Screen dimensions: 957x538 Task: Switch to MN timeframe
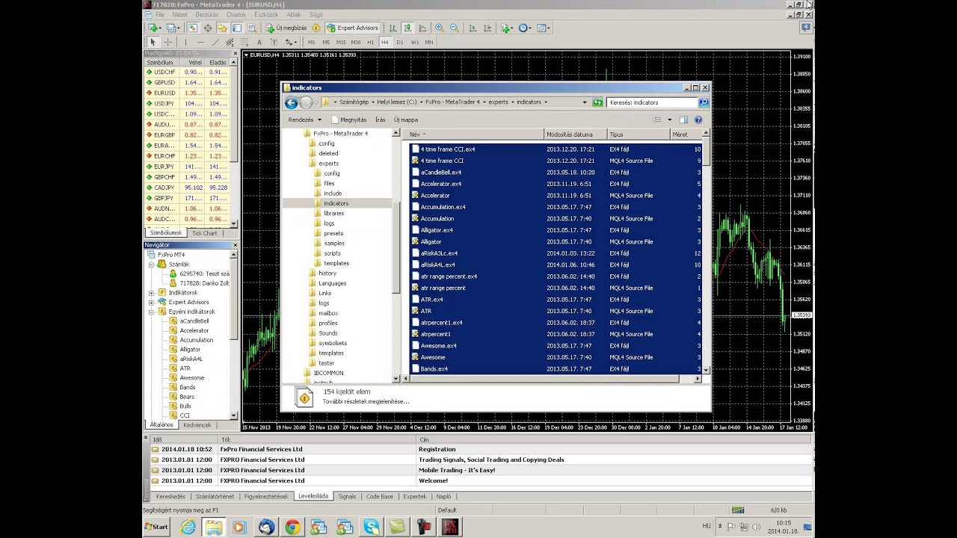tap(429, 42)
